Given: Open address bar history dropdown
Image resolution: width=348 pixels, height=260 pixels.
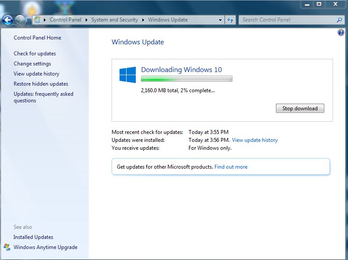Looking at the screenshot, I should point(220,20).
